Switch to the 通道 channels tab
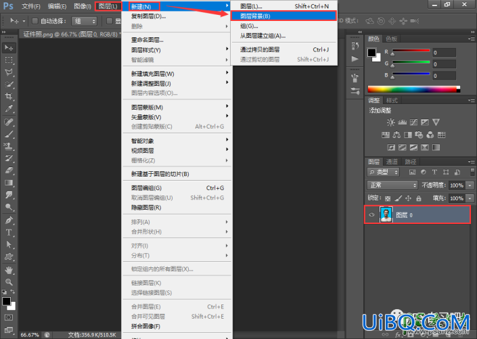The height and width of the screenshot is (339, 477). point(392,162)
